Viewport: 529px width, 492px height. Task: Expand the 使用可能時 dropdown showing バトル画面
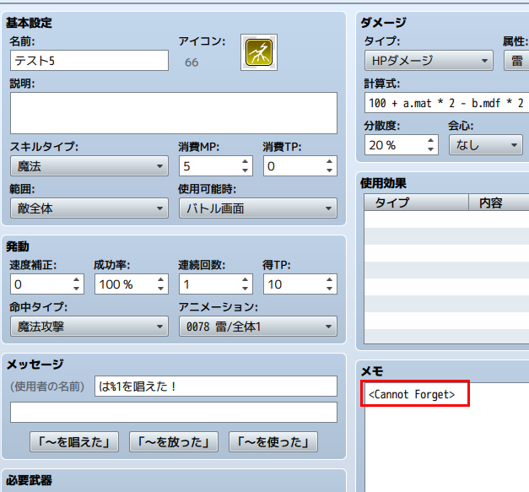257,208
